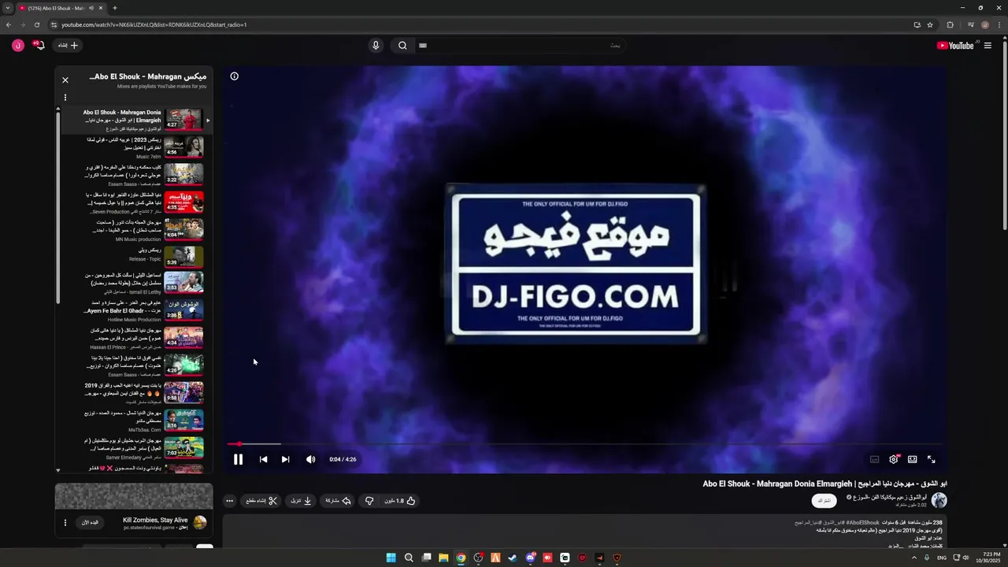Open account avatar menu
This screenshot has width=1008, height=567.
point(17,46)
